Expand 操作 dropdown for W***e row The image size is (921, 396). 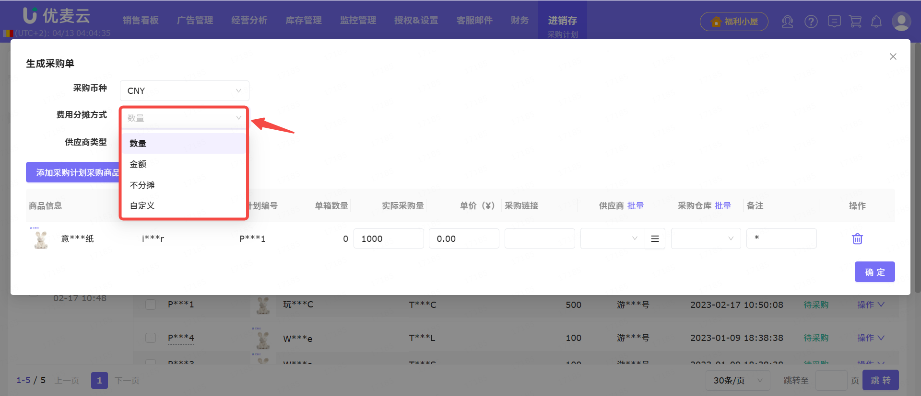(x=871, y=338)
